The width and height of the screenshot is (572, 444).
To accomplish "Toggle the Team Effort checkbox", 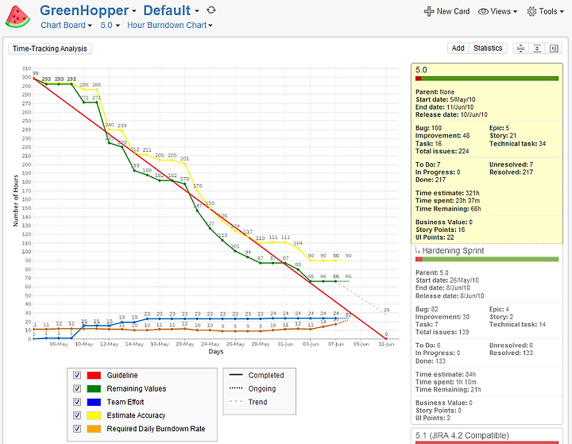I will pyautogui.click(x=77, y=402).
